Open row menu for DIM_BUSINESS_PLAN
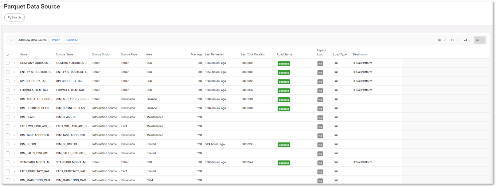 point(15,108)
